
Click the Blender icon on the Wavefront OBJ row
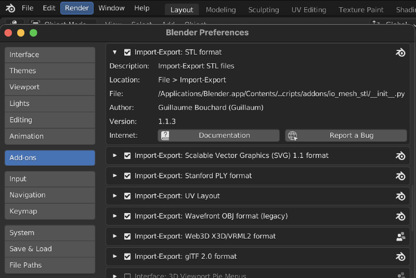tap(400, 216)
